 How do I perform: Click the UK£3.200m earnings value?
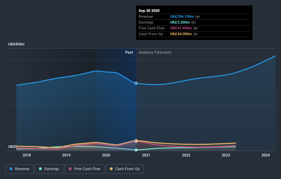[180, 22]
